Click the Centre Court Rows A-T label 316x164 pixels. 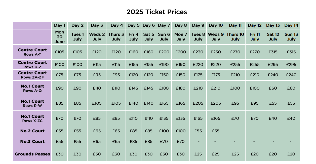[x=32, y=52]
